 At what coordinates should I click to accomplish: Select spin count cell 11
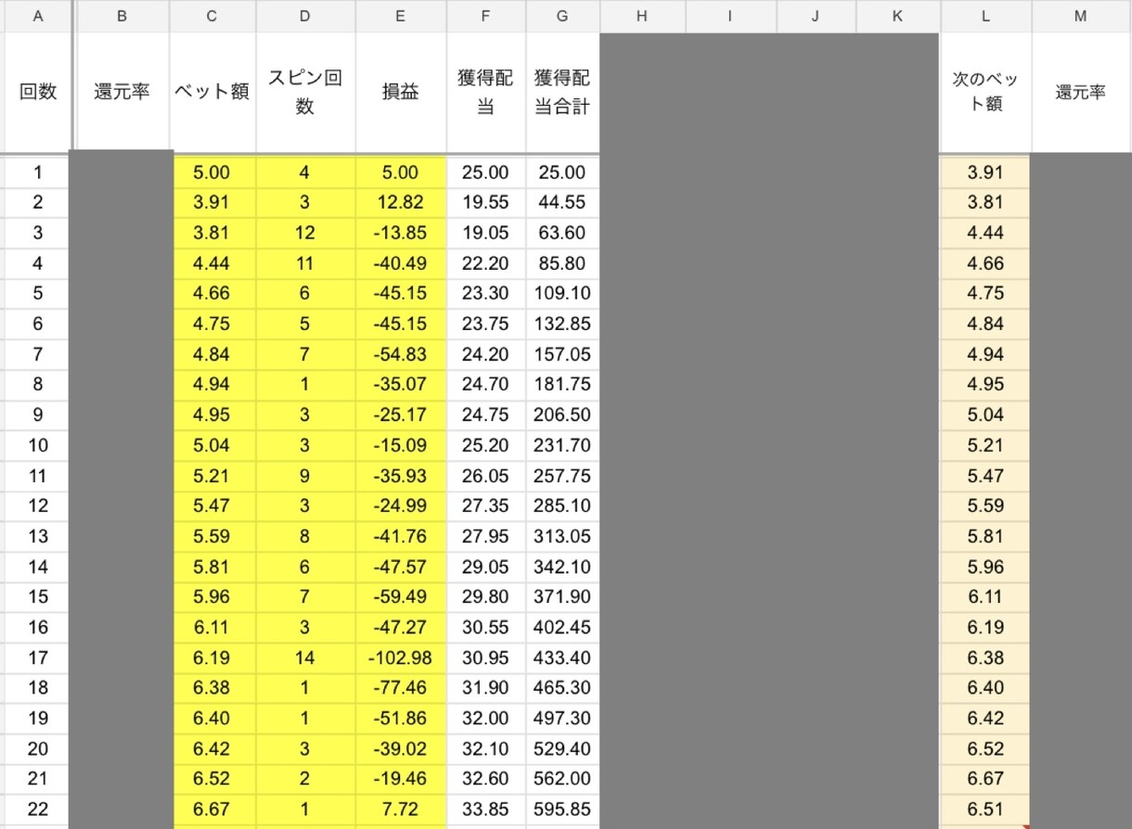pos(305,263)
